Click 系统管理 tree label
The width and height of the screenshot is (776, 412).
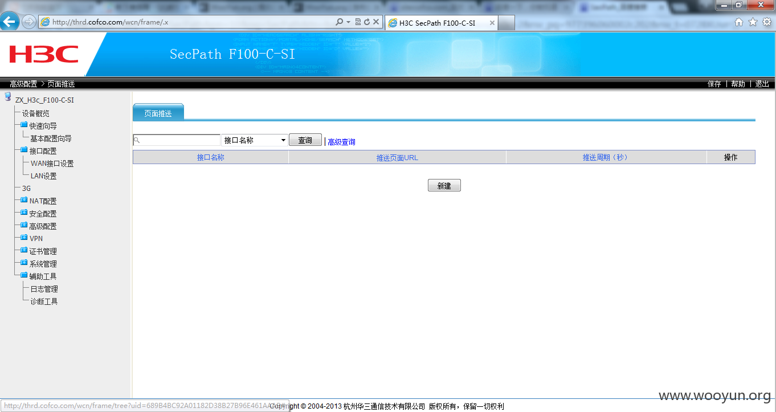pyautogui.click(x=43, y=264)
